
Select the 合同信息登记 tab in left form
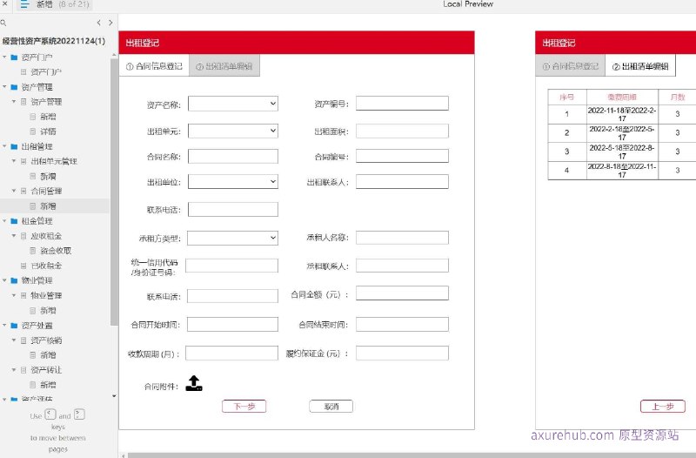[x=154, y=66]
